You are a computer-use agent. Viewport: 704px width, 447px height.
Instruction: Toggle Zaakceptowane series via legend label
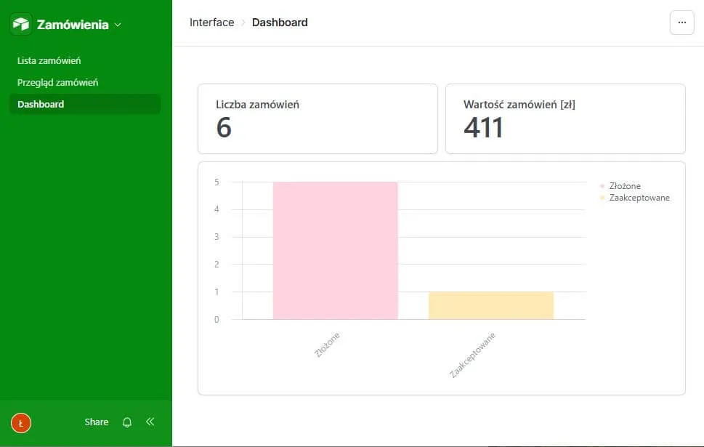[x=639, y=198]
